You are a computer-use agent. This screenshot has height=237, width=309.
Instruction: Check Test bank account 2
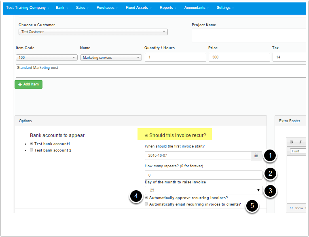(31, 150)
